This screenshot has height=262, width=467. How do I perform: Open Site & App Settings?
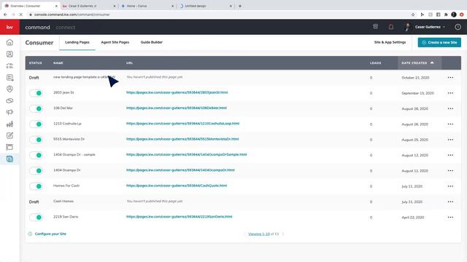(x=390, y=42)
